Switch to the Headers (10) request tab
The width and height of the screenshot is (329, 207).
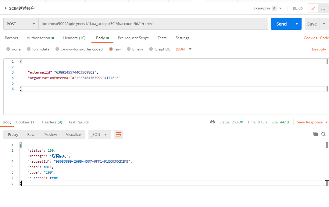pyautogui.click(x=74, y=38)
